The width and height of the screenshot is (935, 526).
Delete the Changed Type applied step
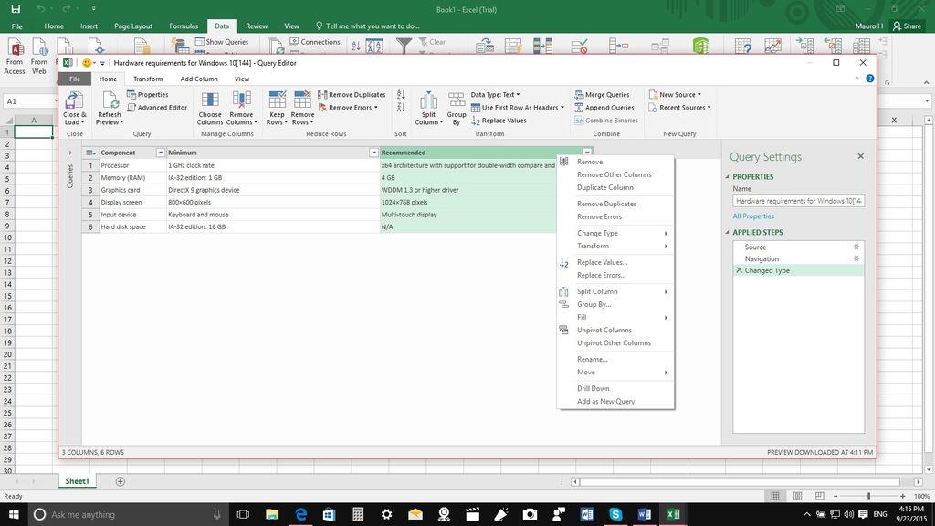738,270
